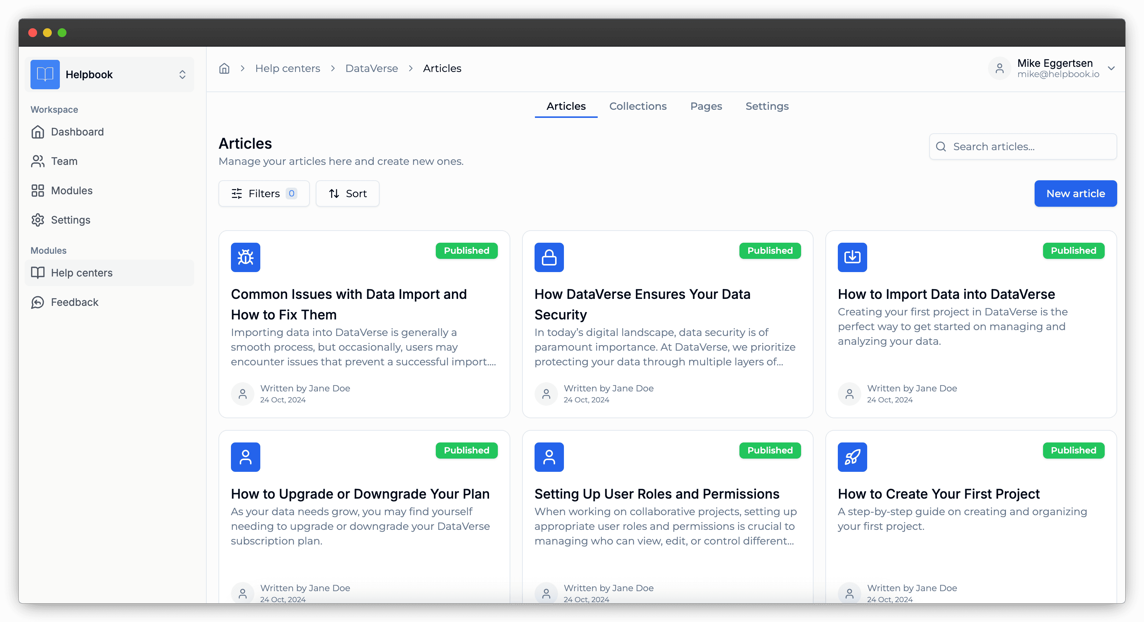The width and height of the screenshot is (1144, 622).
Task: Expand the Helpbook workspace switcher
Action: 182,74
